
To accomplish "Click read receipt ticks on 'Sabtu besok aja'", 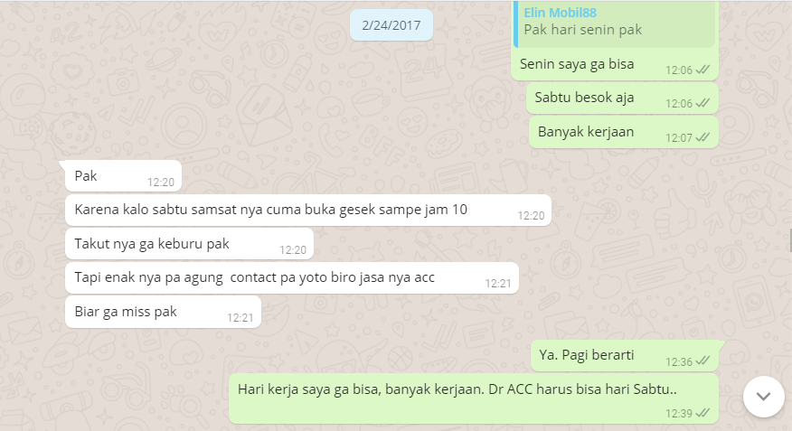I will point(702,103).
